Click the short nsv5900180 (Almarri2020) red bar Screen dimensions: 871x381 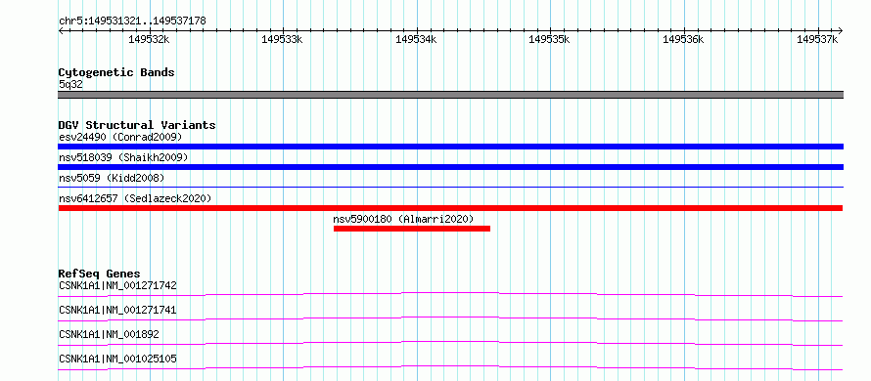[x=412, y=229]
